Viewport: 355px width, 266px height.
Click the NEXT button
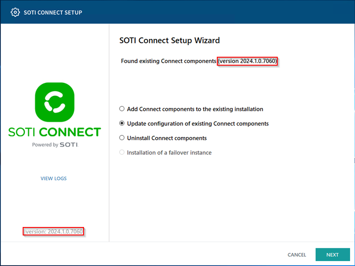[333, 255]
